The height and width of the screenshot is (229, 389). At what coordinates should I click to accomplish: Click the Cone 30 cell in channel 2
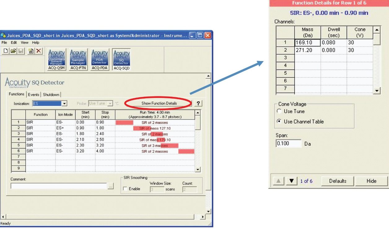coord(360,50)
